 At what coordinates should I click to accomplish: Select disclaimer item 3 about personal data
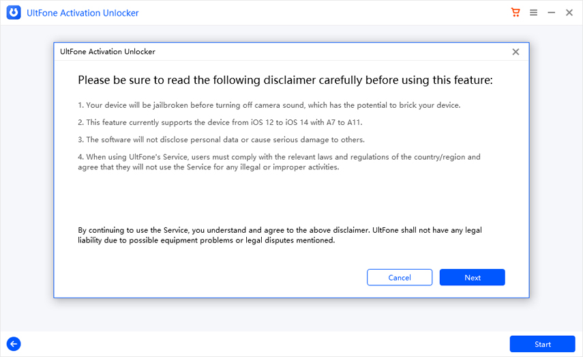click(222, 139)
